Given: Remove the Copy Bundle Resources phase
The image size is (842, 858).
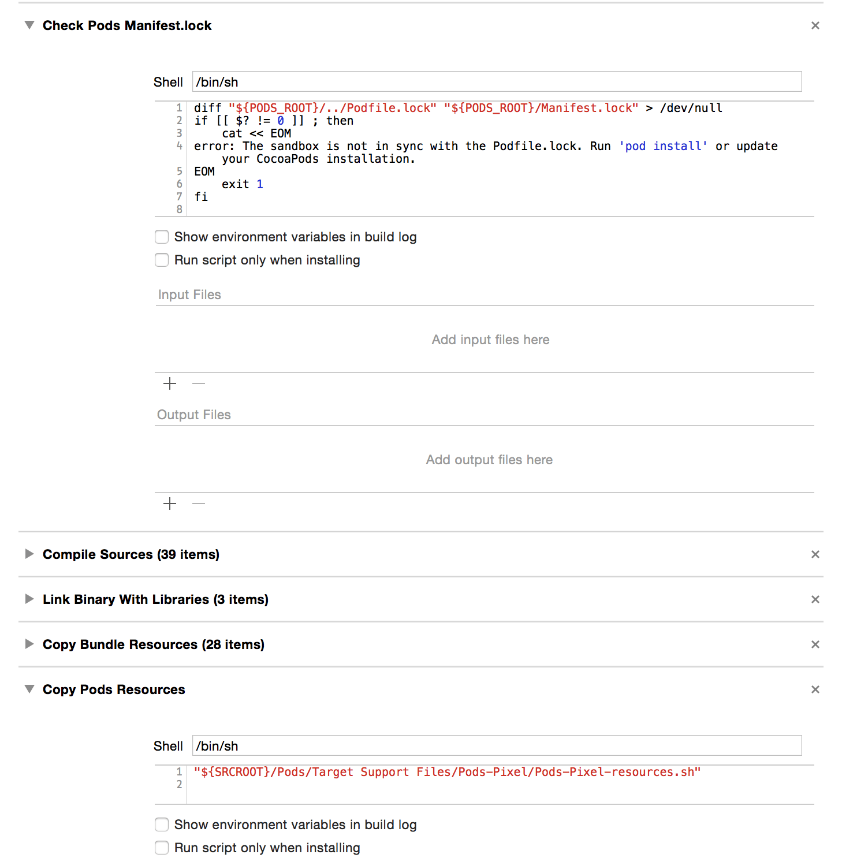Looking at the screenshot, I should pyautogui.click(x=815, y=644).
